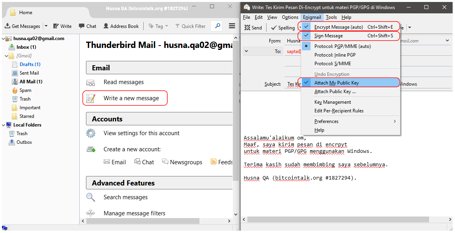Select the All Mail folder icon
Image resolution: width=455 pixels, height=233 pixels.
[15, 82]
